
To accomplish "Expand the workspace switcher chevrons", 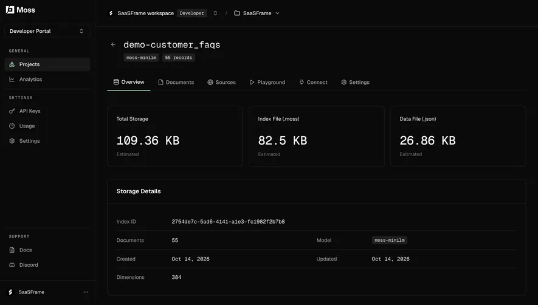I will pyautogui.click(x=215, y=13).
